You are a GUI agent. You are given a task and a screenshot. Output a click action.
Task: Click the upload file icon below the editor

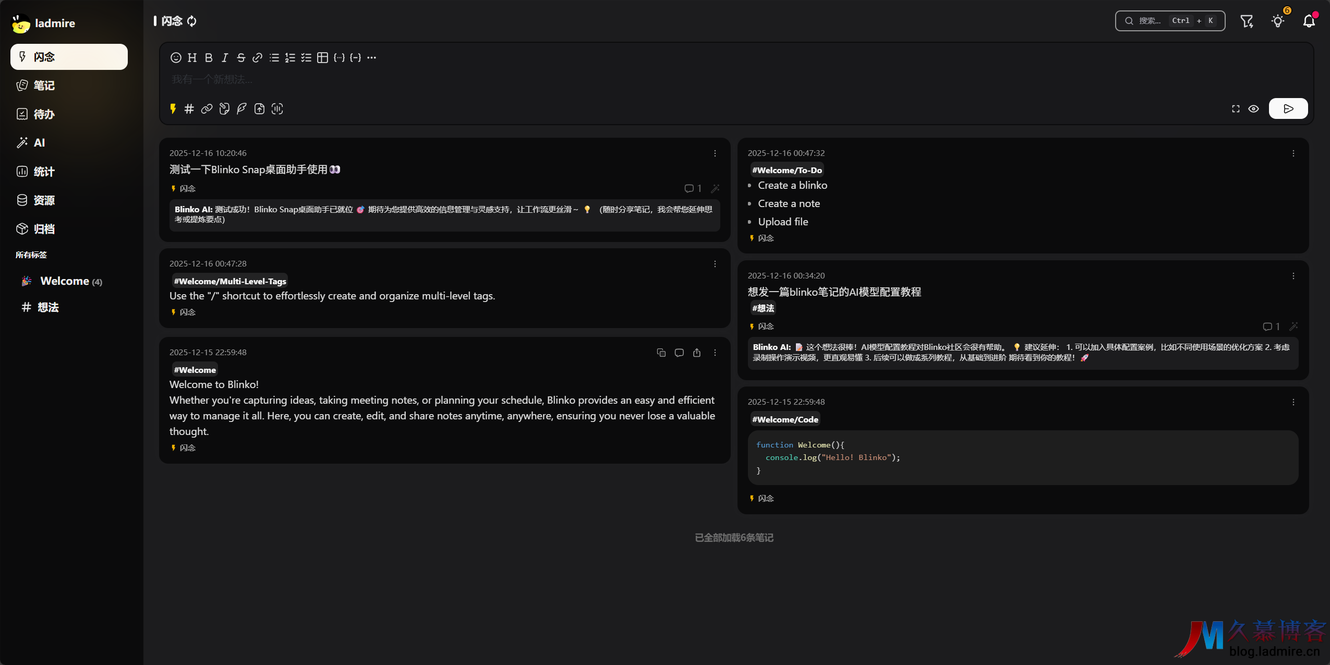259,108
